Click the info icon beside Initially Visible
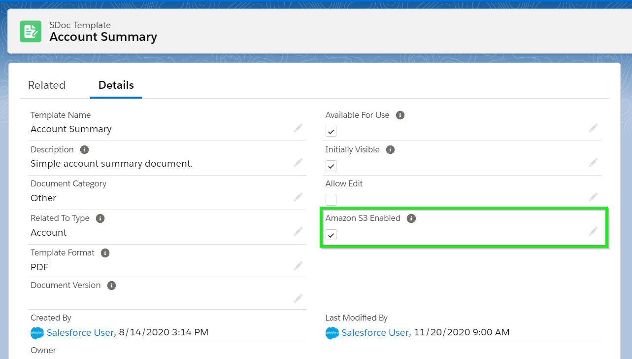The image size is (632, 359). [390, 149]
